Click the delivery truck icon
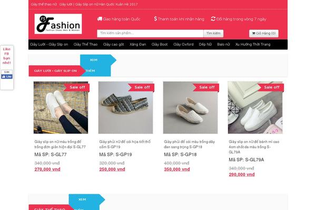The height and width of the screenshot is (210, 316). pos(100,19)
